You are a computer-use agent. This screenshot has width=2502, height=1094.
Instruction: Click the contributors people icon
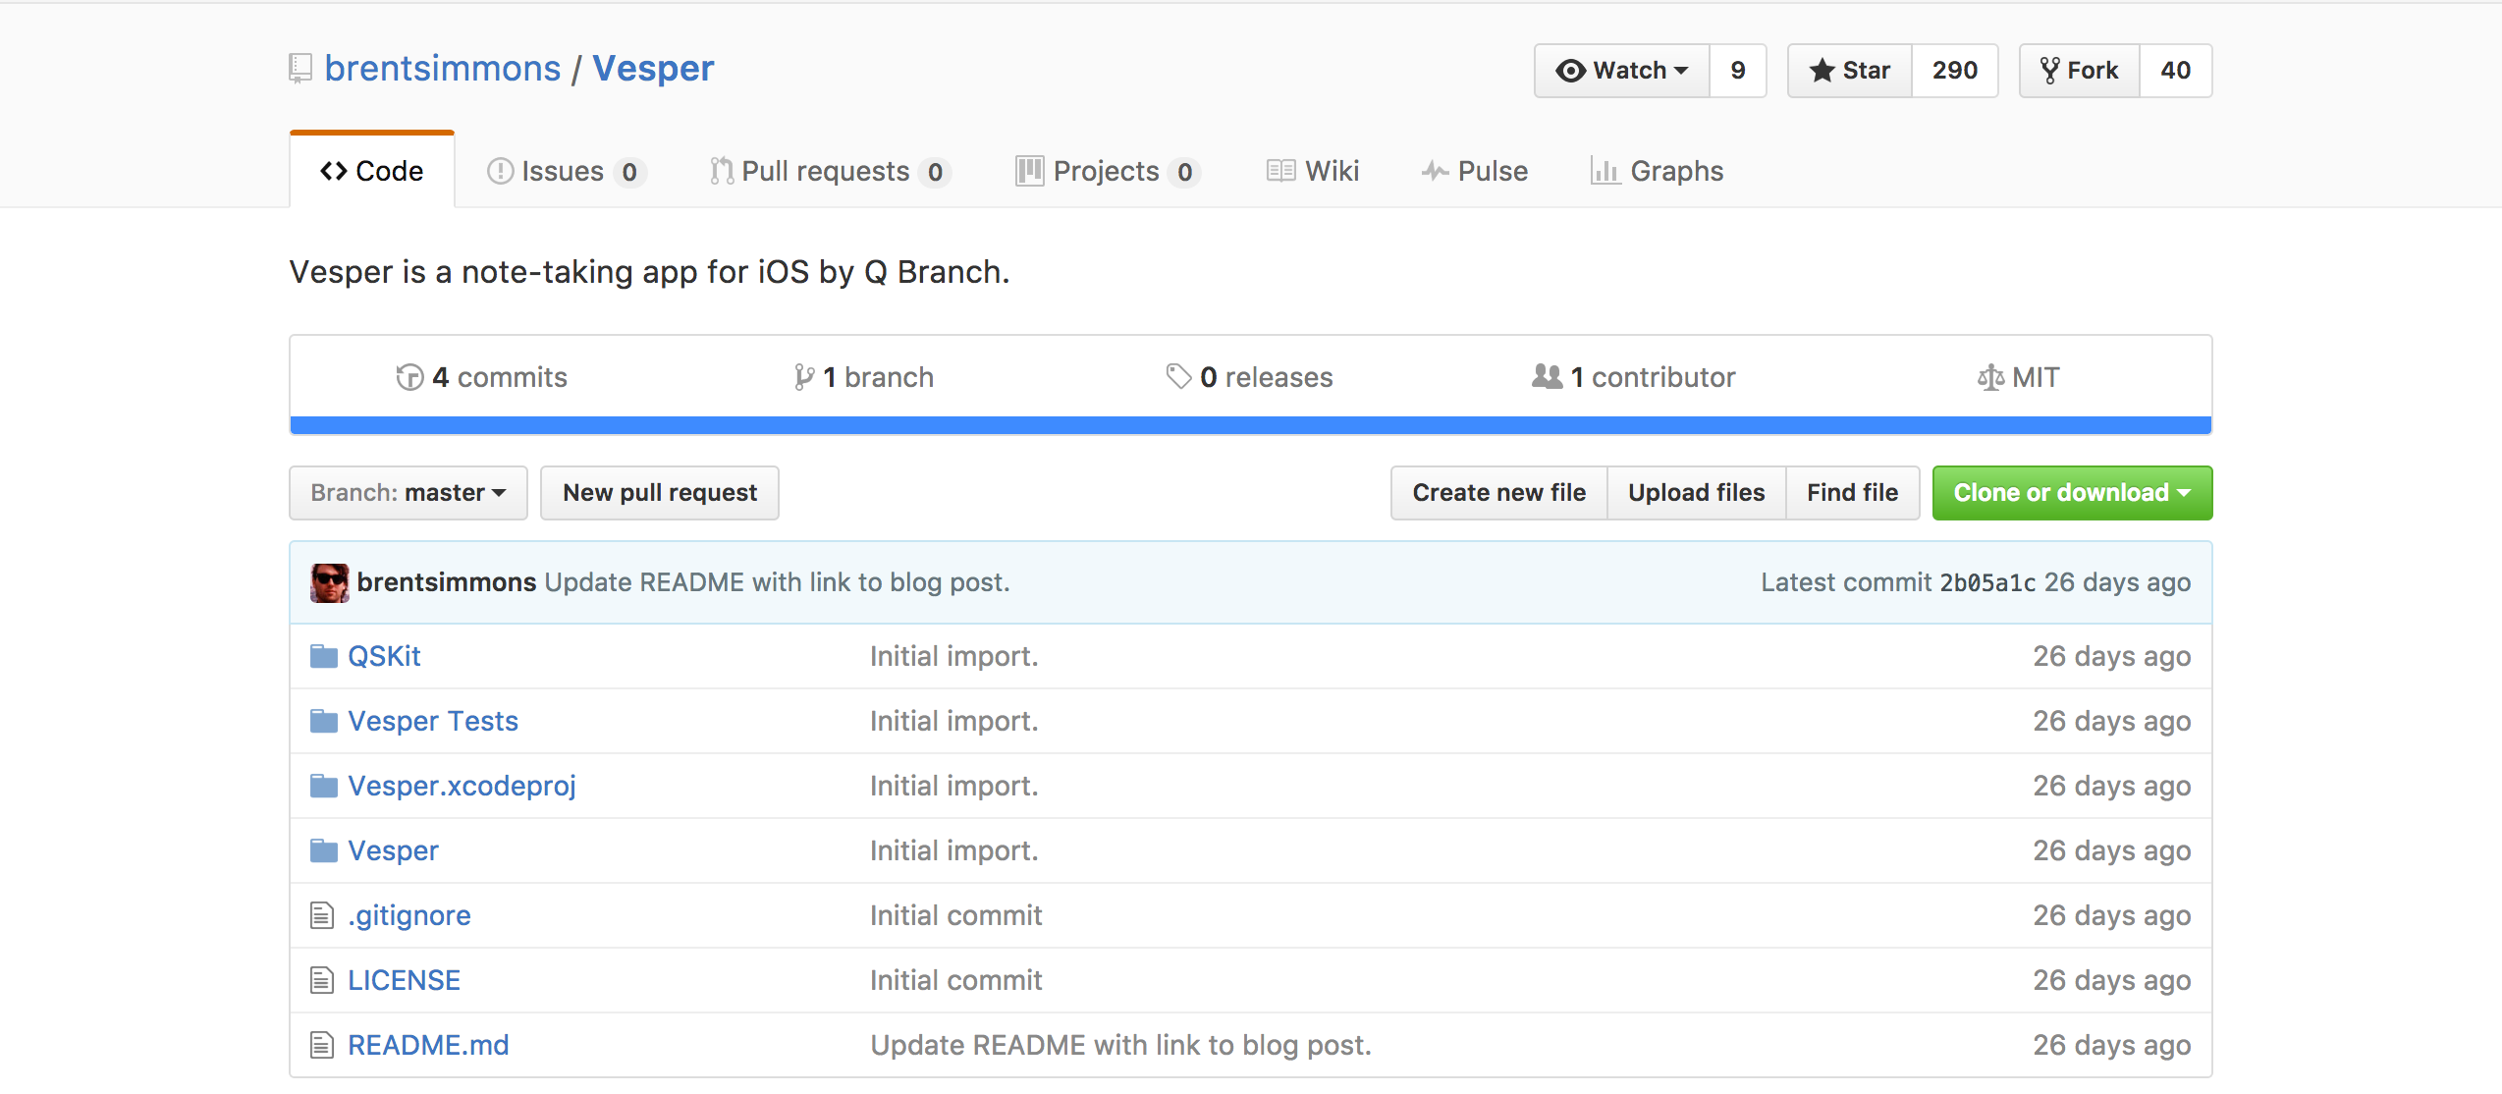click(x=1547, y=377)
